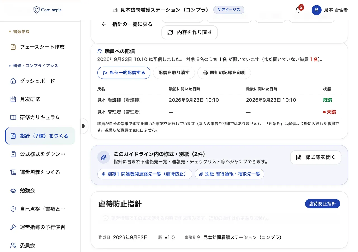Screen dimensions: 358x252
Task: Click the back arrow to 指針の一覧
Action: 104,24
